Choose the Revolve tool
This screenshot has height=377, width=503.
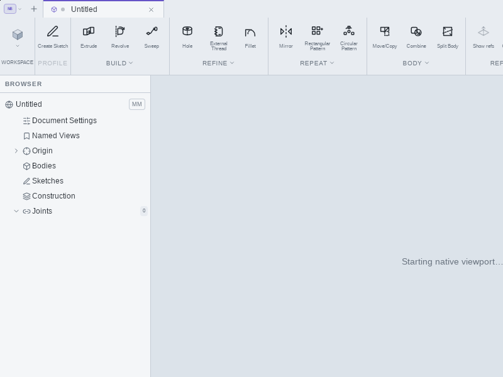(x=120, y=37)
